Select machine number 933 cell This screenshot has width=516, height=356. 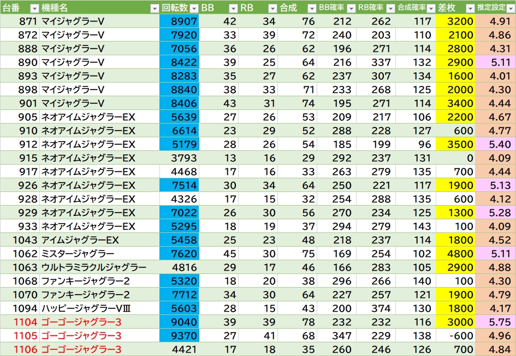point(20,226)
